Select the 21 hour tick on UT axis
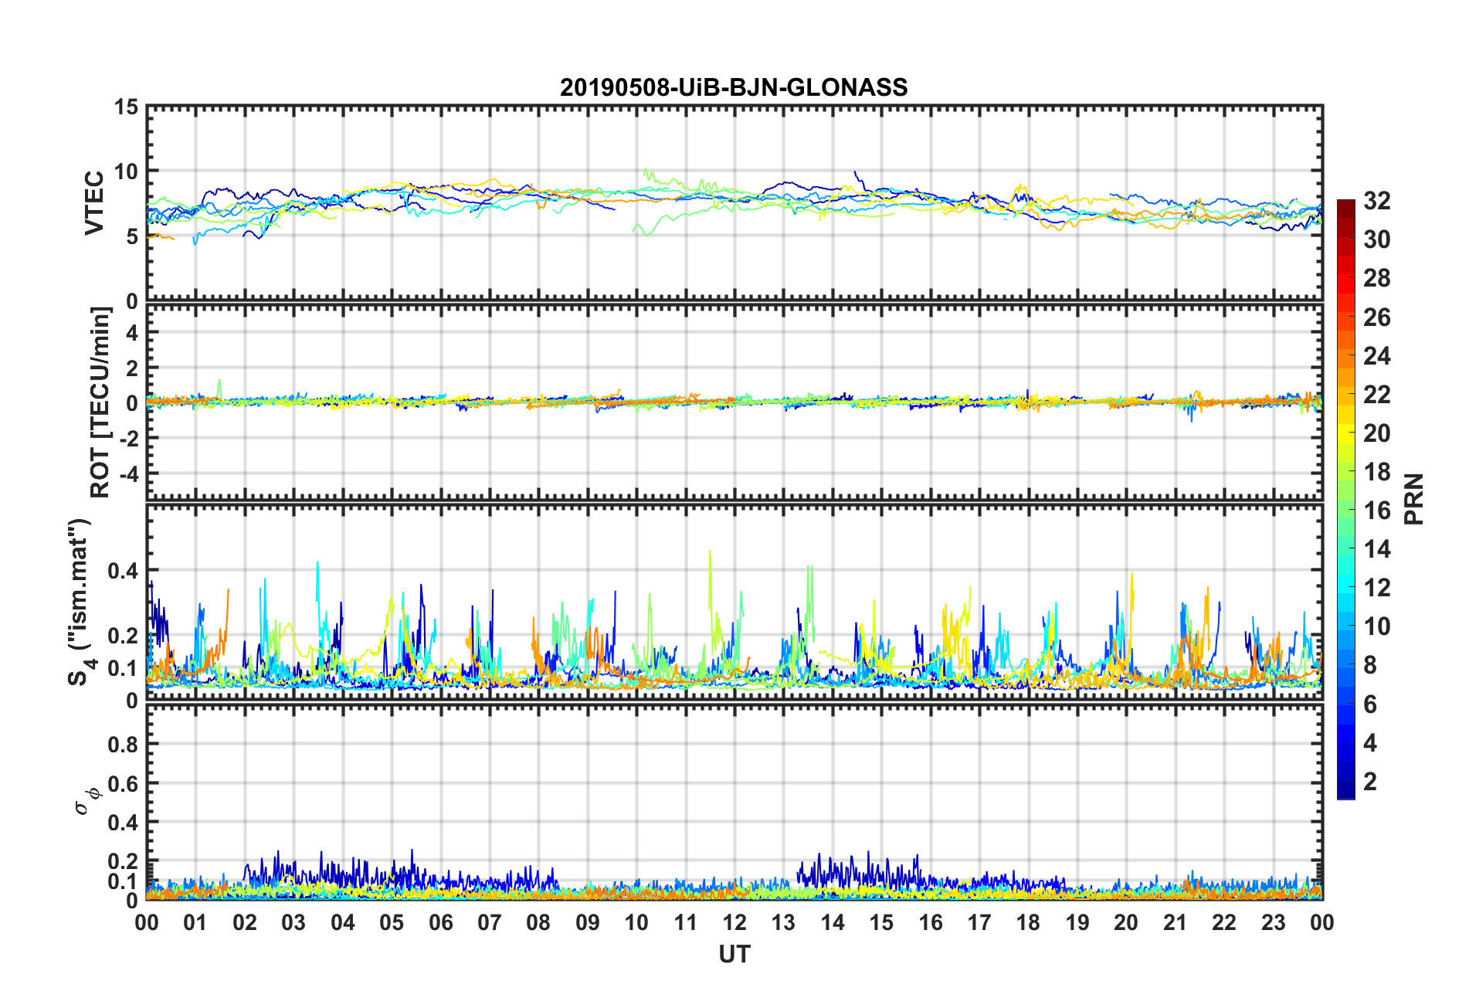 (x=1176, y=922)
